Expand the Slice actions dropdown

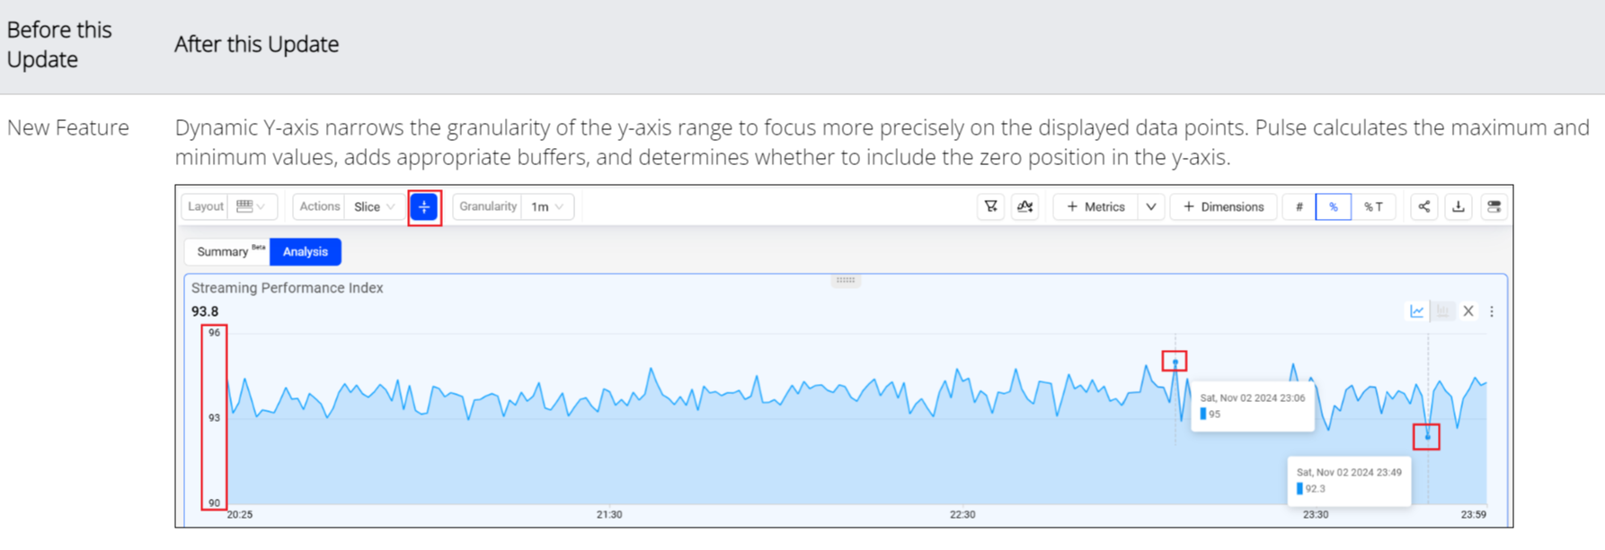(374, 206)
